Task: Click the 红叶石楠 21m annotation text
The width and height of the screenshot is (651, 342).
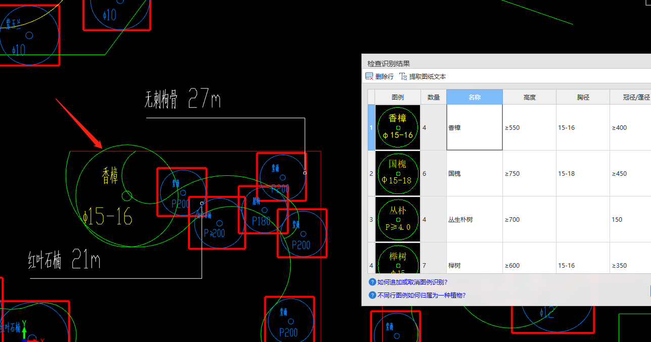Action: [64, 260]
